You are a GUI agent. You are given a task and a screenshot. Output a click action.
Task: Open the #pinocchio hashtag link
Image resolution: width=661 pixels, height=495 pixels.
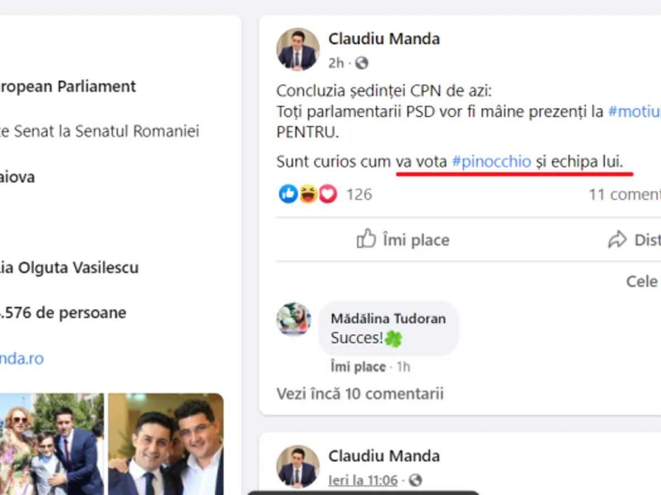[491, 162]
